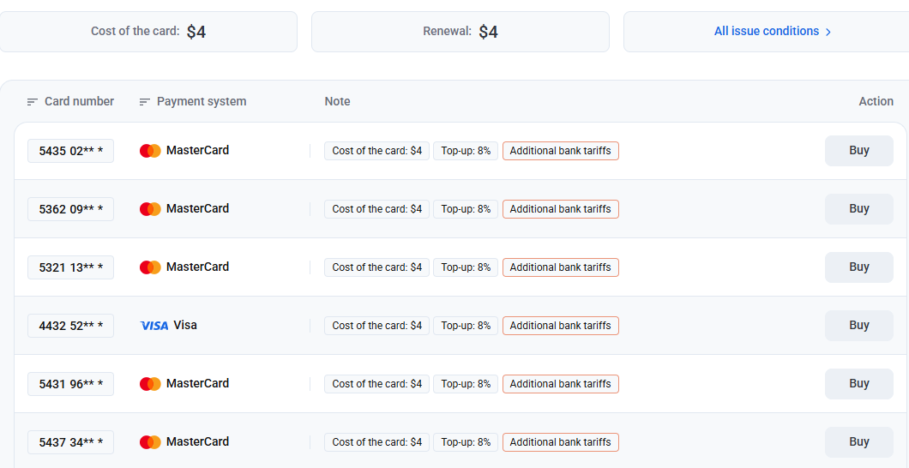The width and height of the screenshot is (909, 468).
Task: Open Additional bank tariffs for card 5431 96
Action: click(560, 384)
